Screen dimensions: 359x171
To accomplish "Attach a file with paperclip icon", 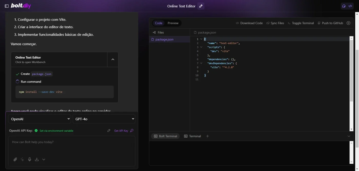I will (15, 159).
